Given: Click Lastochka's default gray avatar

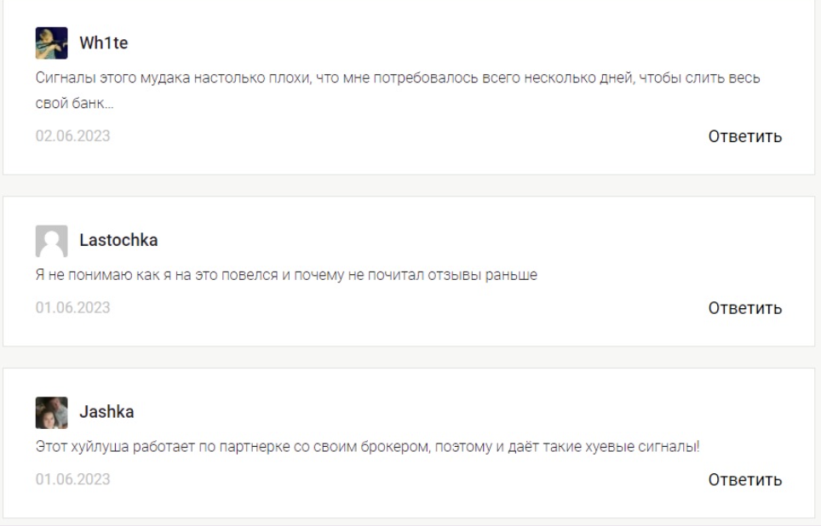Looking at the screenshot, I should 51,241.
